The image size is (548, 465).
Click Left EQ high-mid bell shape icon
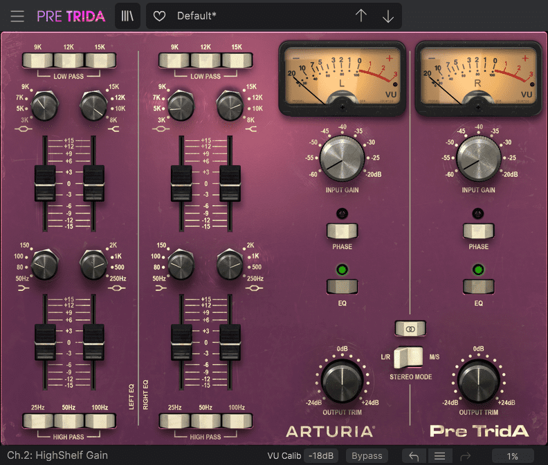[x=24, y=129]
